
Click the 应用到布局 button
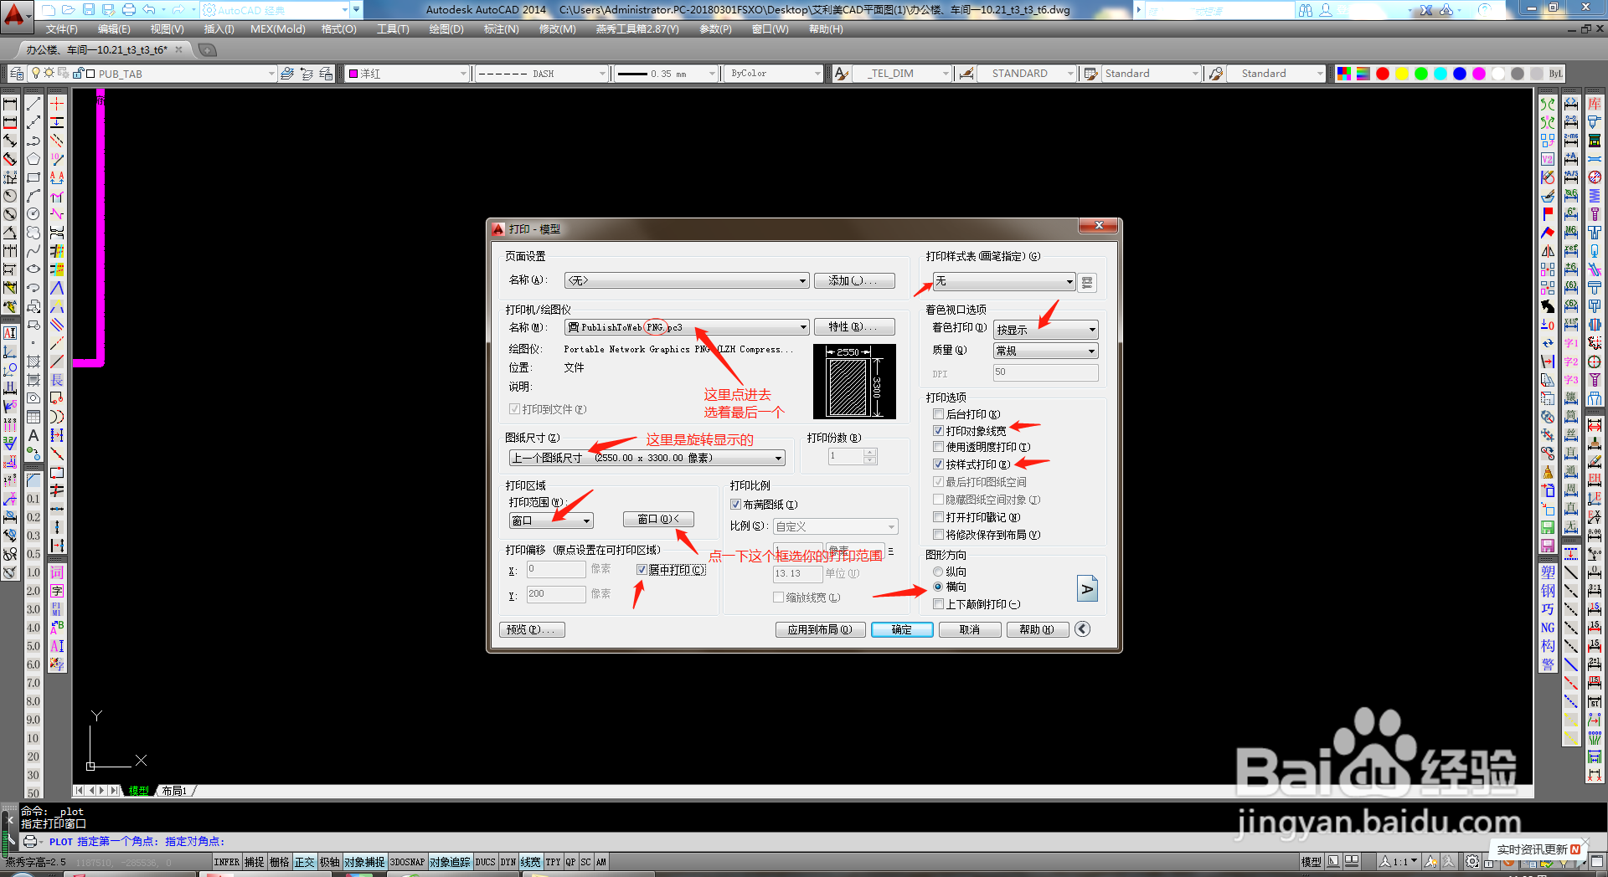click(820, 629)
